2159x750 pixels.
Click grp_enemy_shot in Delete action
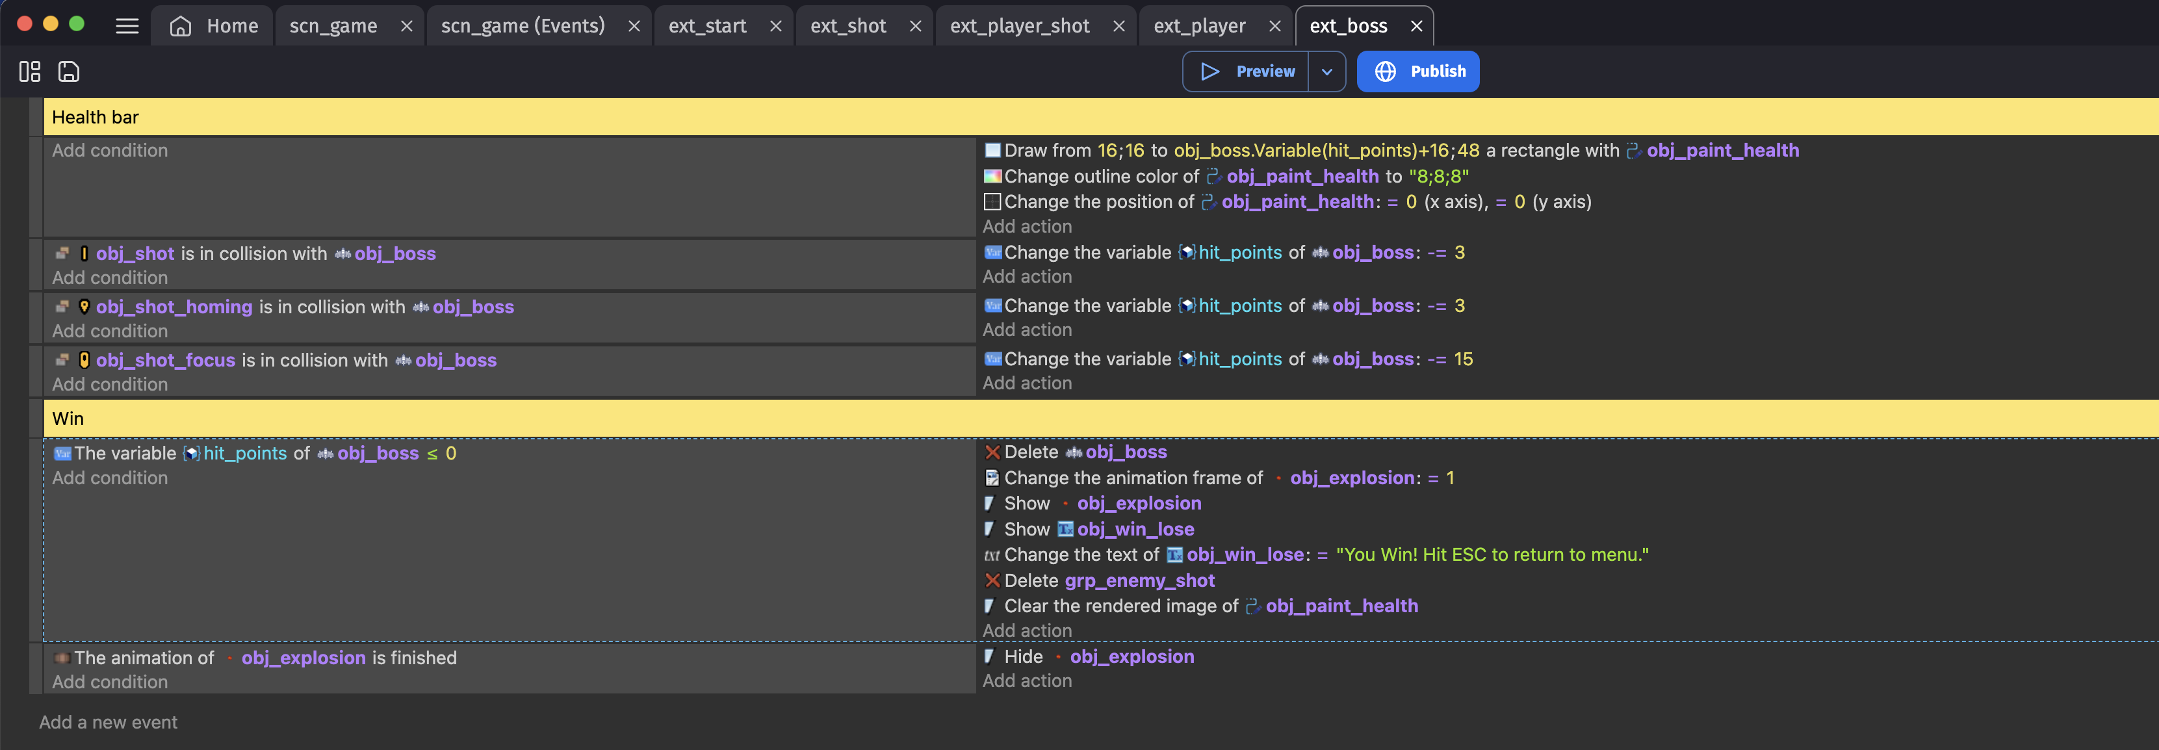1139,581
